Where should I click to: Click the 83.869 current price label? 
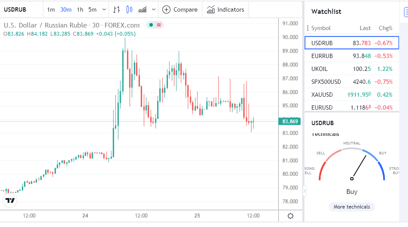click(290, 121)
